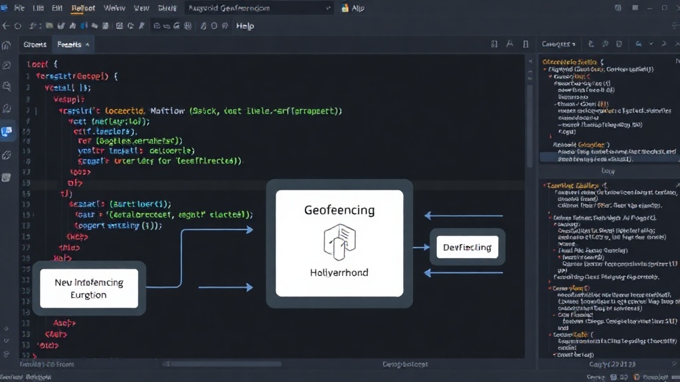Click the grid icon with plus in toolbar

(120, 26)
